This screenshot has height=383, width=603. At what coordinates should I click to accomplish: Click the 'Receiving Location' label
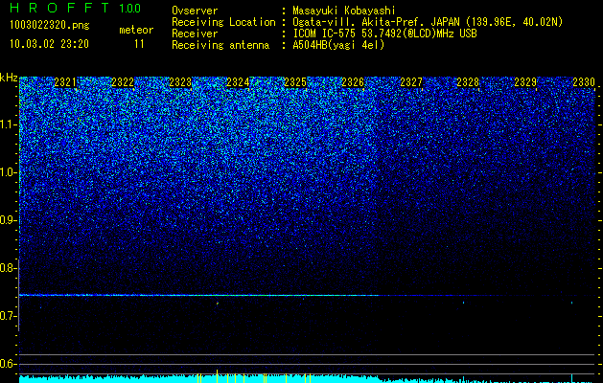(x=223, y=22)
